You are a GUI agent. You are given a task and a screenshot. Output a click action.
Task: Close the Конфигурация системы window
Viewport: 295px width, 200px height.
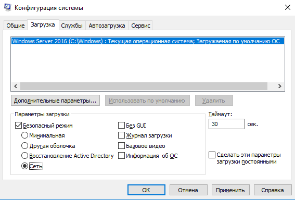tap(288, 7)
